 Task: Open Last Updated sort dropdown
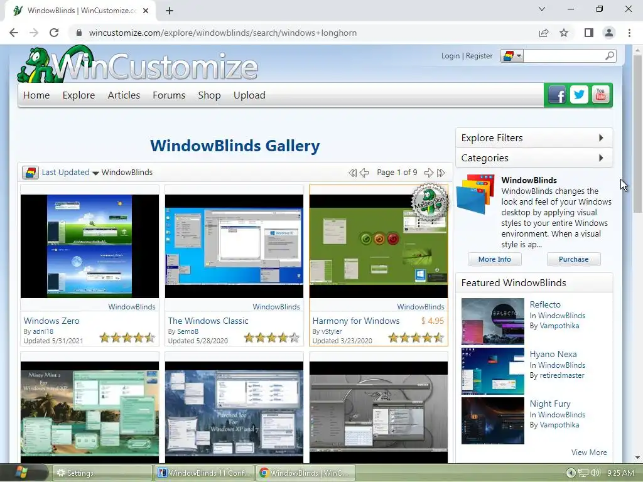[x=70, y=173]
